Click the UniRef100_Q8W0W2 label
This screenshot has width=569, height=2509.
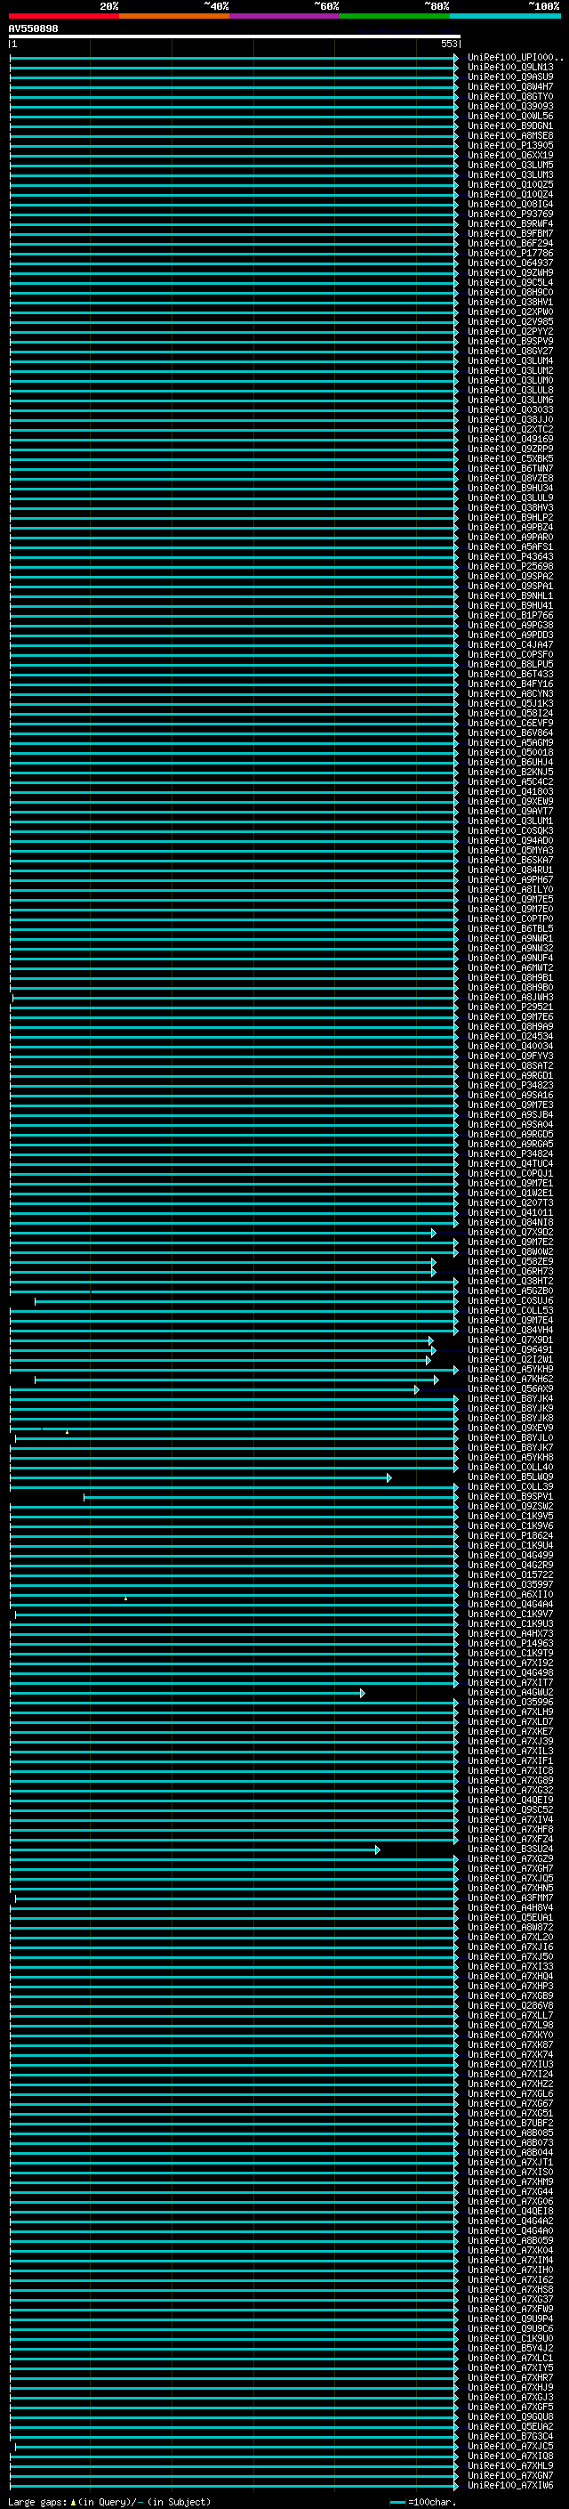(x=509, y=1251)
